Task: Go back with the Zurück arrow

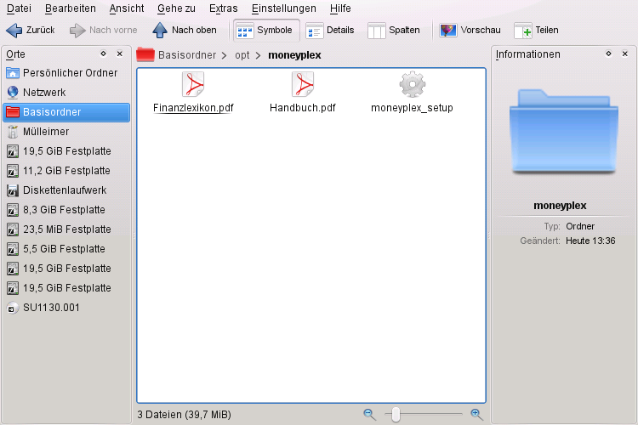Action: coord(31,30)
